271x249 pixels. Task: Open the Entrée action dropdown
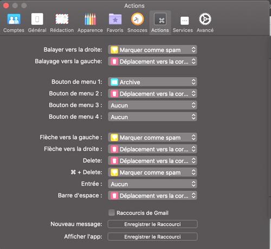pyautogui.click(x=152, y=184)
